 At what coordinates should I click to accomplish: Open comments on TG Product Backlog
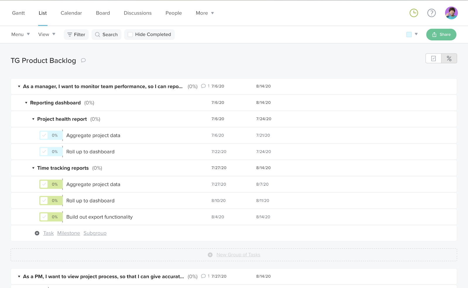pyautogui.click(x=83, y=61)
